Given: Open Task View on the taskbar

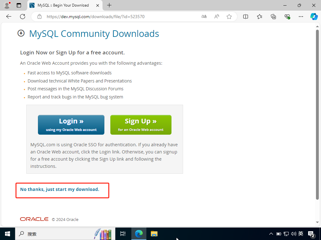Looking at the screenshot, I should pos(123,234).
